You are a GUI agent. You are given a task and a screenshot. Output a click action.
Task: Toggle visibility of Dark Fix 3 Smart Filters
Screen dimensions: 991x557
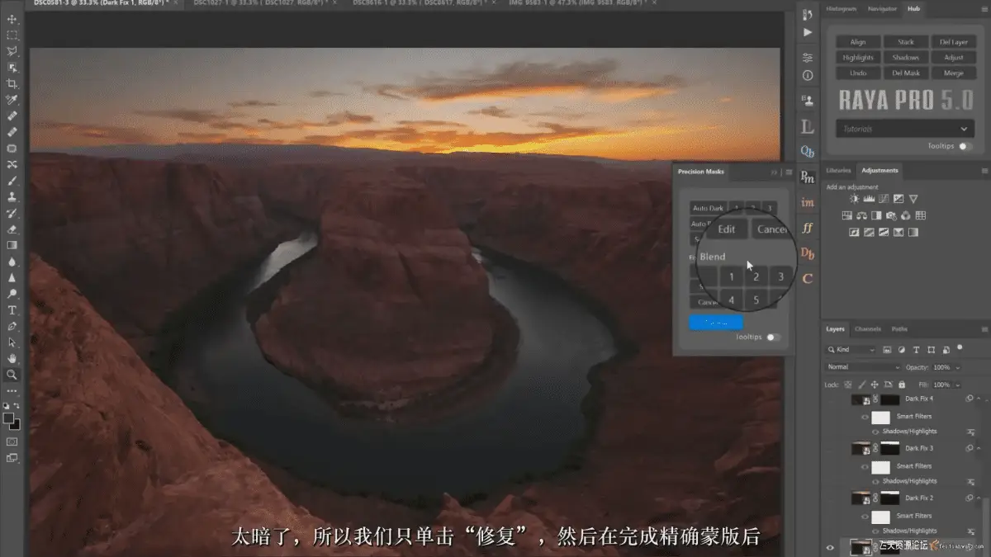(865, 466)
